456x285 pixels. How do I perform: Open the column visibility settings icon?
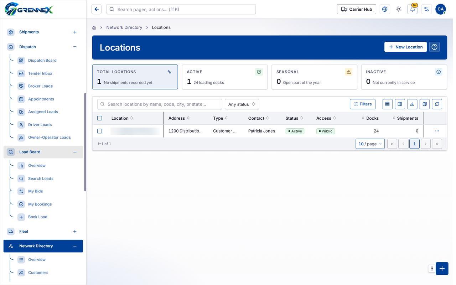point(400,104)
